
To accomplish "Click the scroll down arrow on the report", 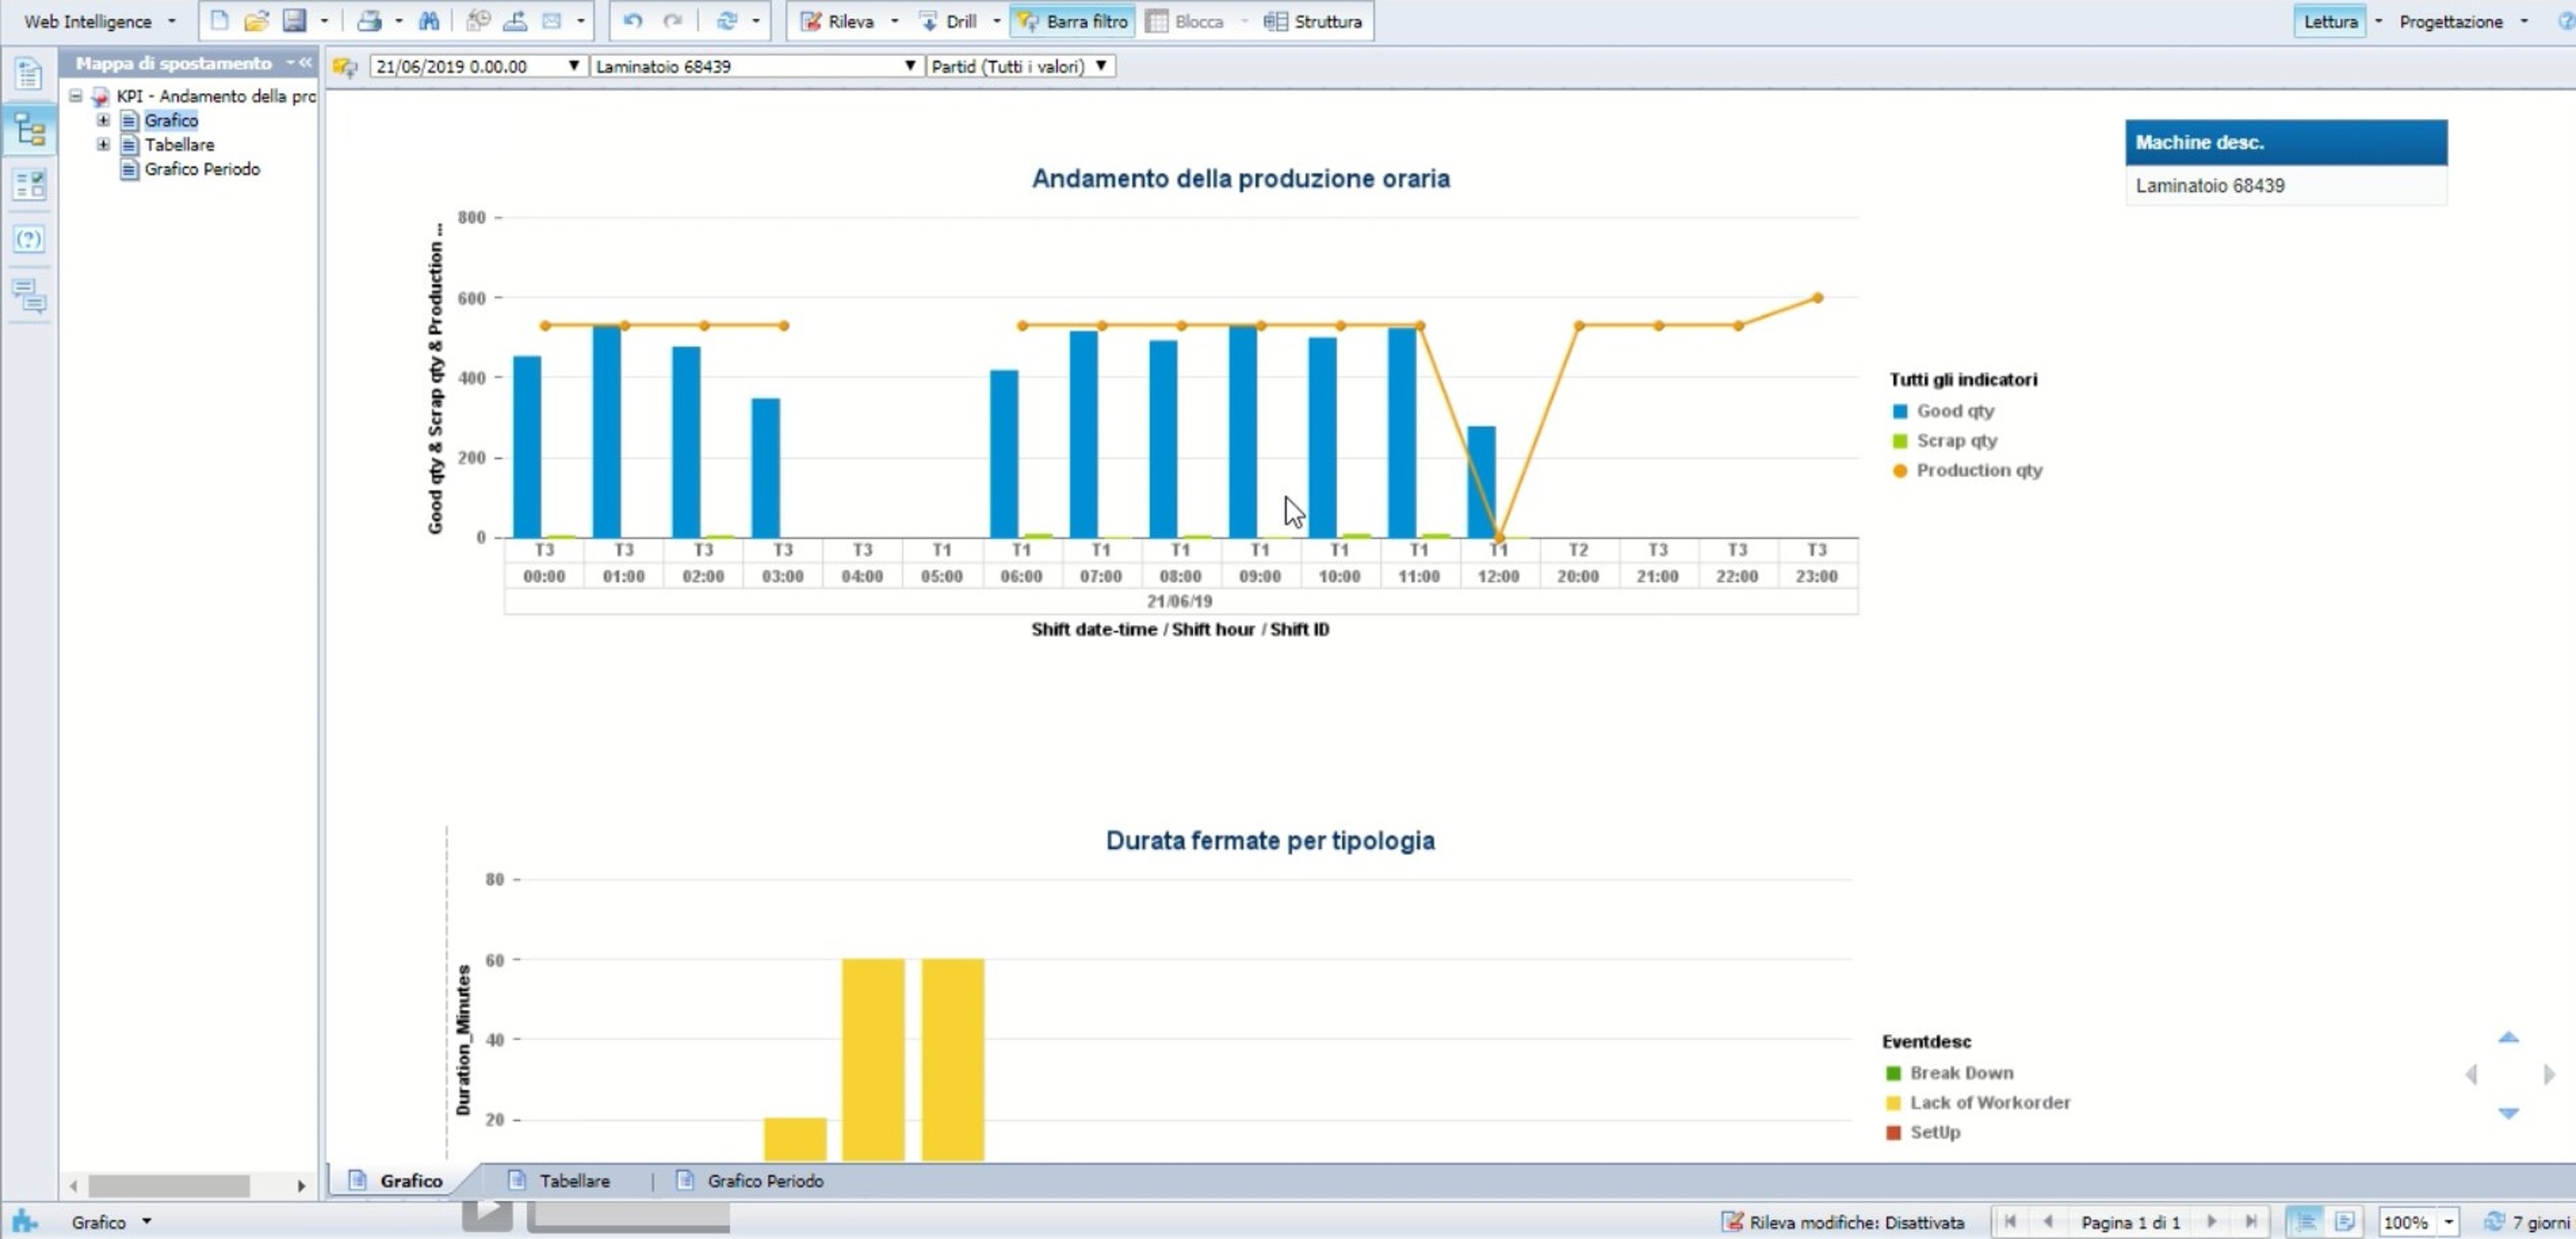I will pyautogui.click(x=2508, y=1112).
